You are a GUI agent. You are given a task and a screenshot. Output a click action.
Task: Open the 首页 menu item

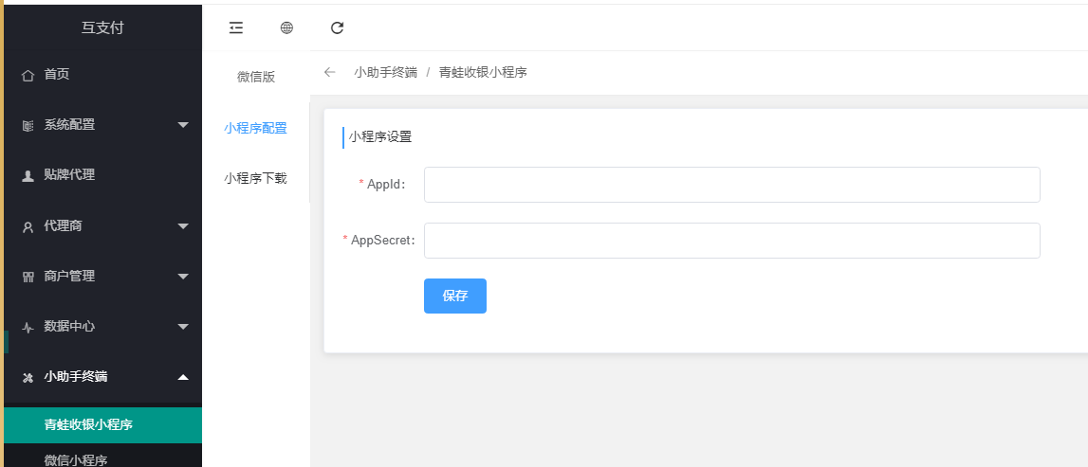point(102,74)
